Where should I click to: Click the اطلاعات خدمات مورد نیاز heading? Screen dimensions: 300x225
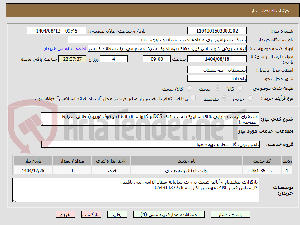[265, 131]
